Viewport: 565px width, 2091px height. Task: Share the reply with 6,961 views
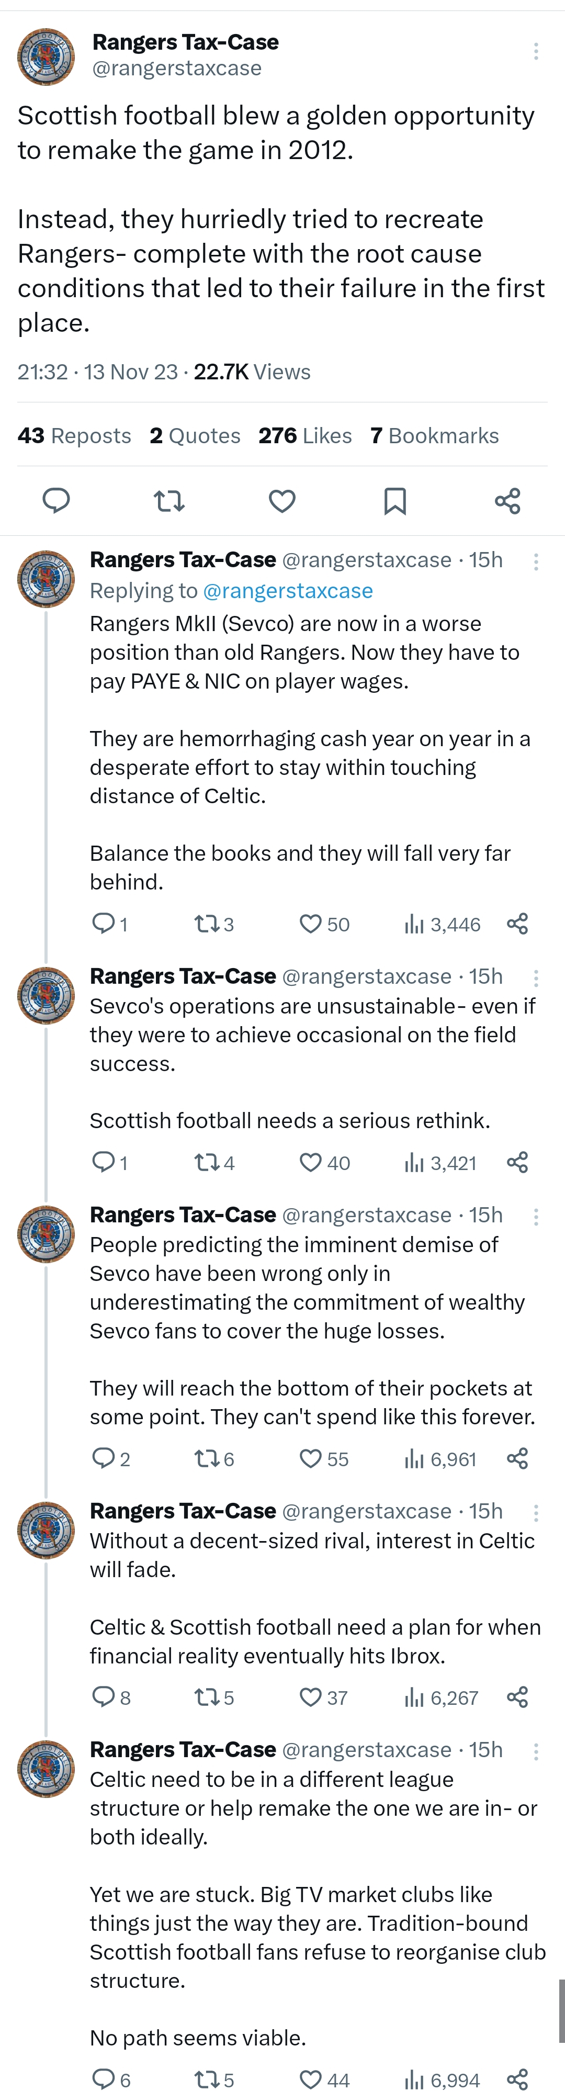pos(517,1459)
